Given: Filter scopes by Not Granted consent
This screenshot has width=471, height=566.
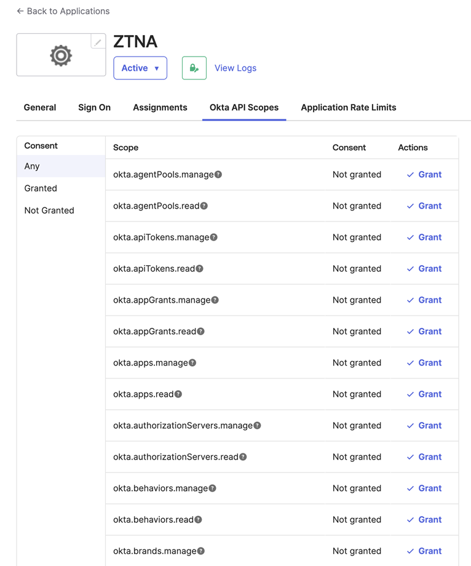Looking at the screenshot, I should pyautogui.click(x=49, y=210).
